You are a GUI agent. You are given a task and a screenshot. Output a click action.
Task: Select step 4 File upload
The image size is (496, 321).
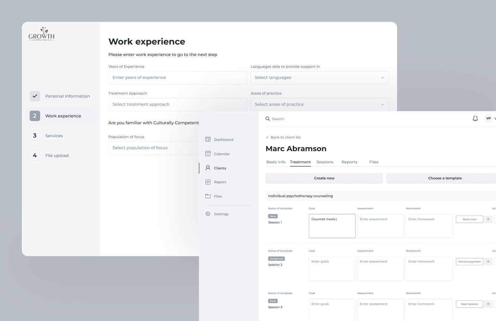point(35,156)
